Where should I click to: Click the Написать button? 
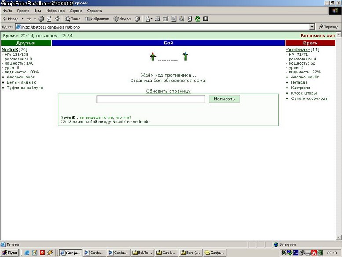pos(224,99)
